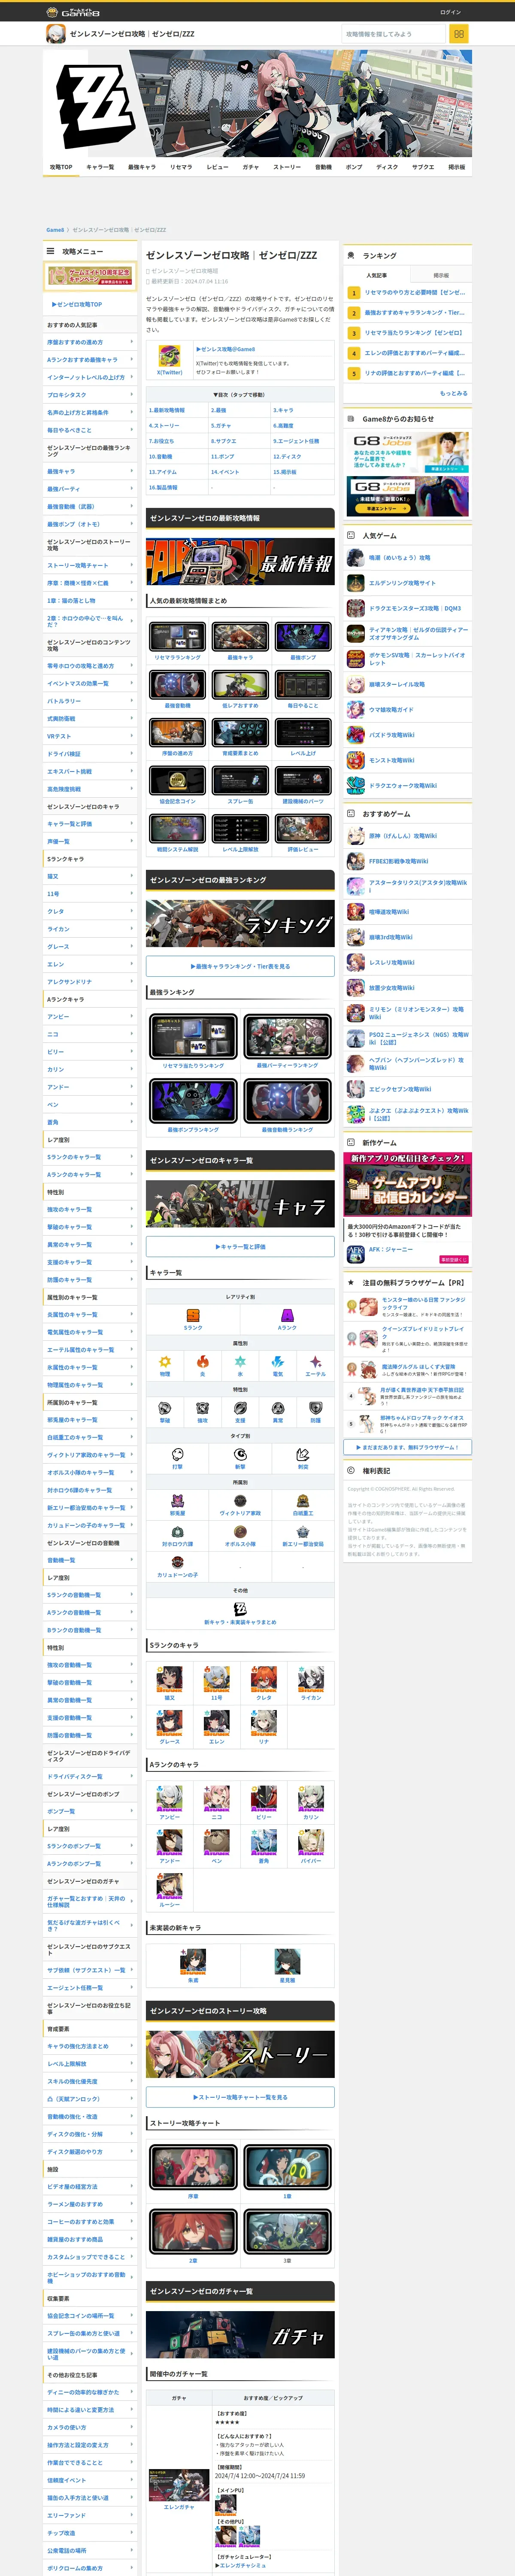Click the Zenless Zone Zero game icon

pos(56,34)
